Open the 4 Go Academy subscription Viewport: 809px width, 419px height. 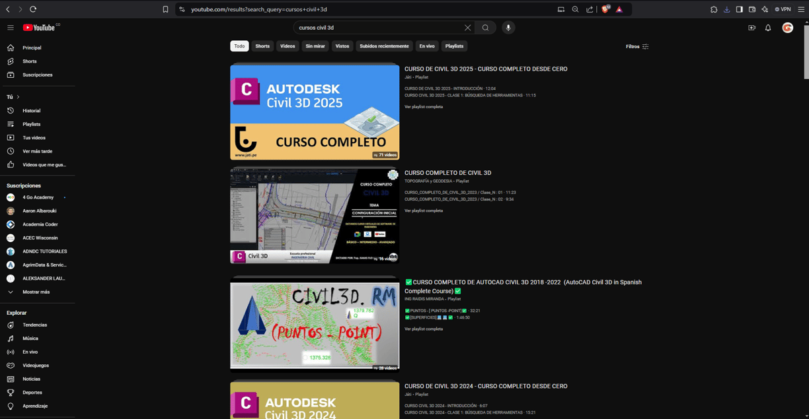38,197
